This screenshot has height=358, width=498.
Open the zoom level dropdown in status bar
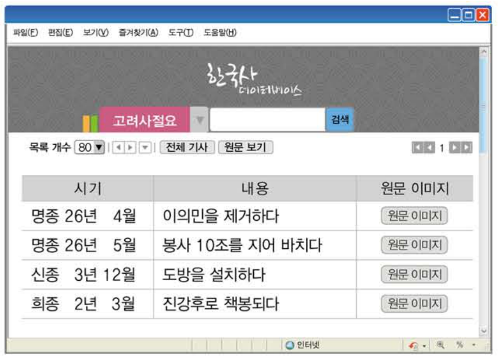tap(474, 346)
